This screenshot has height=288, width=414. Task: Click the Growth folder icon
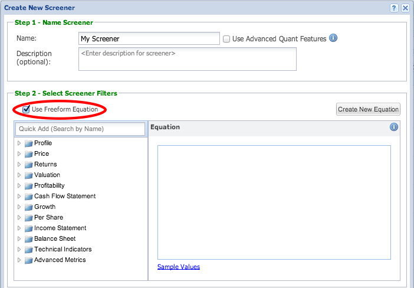point(28,207)
